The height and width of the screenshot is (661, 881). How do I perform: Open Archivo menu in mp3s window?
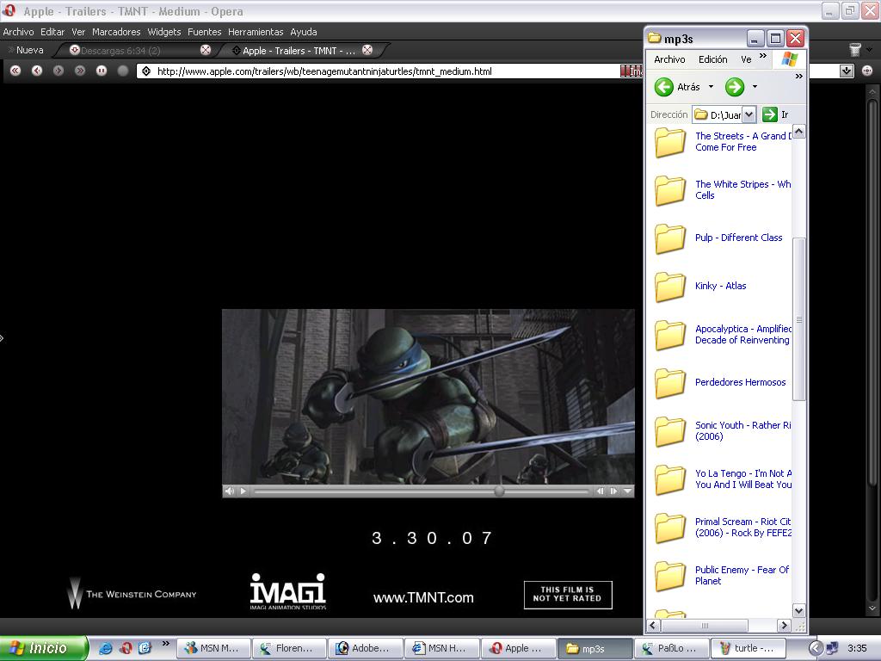coord(669,59)
